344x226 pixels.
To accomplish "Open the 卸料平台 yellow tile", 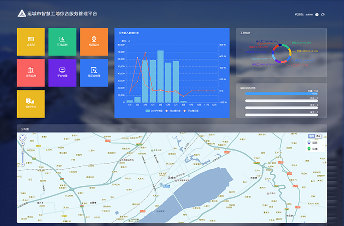I will pyautogui.click(x=31, y=104).
